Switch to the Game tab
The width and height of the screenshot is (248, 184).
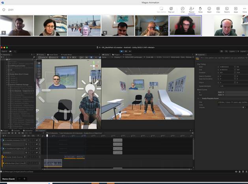click(106, 55)
